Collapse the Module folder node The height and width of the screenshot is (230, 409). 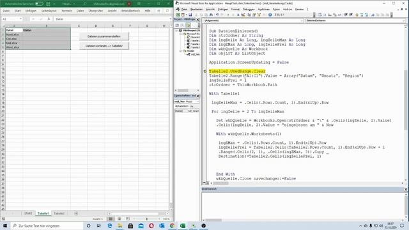tap(180, 51)
